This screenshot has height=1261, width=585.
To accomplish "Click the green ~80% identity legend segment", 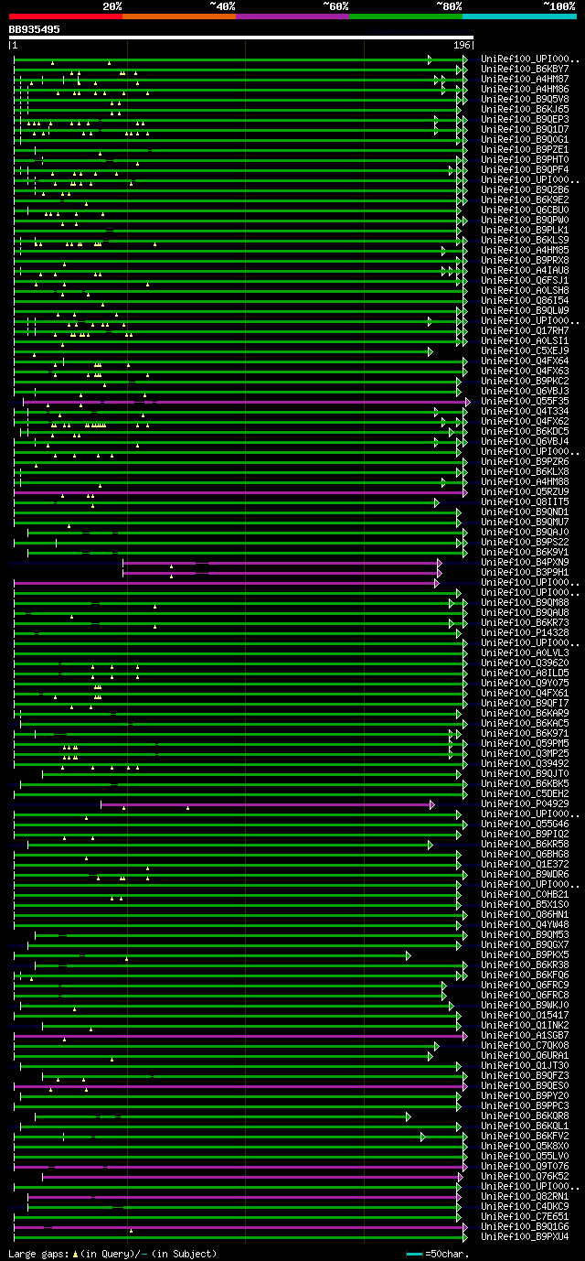I will click(x=406, y=16).
